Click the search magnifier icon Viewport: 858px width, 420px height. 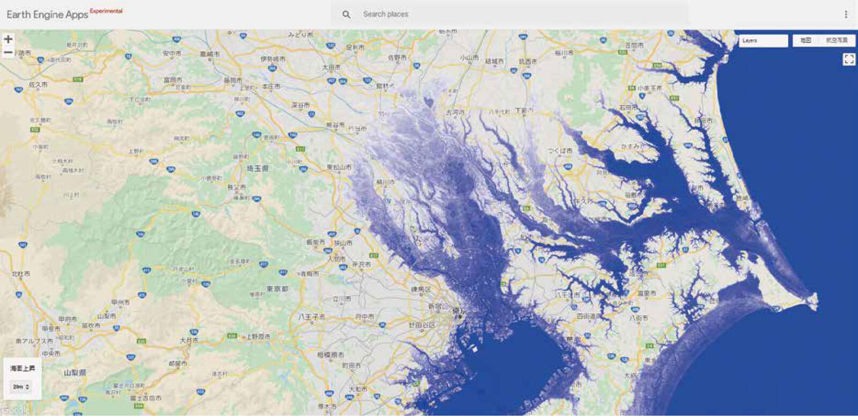pyautogui.click(x=346, y=14)
